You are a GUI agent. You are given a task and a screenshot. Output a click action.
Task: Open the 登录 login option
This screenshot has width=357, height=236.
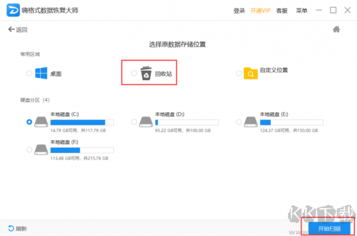[x=239, y=11]
